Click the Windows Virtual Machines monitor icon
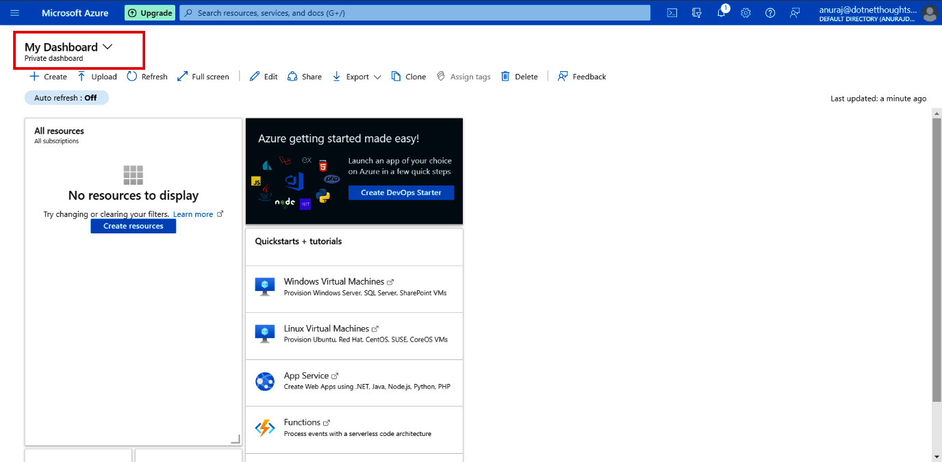This screenshot has width=942, height=462. (x=265, y=287)
